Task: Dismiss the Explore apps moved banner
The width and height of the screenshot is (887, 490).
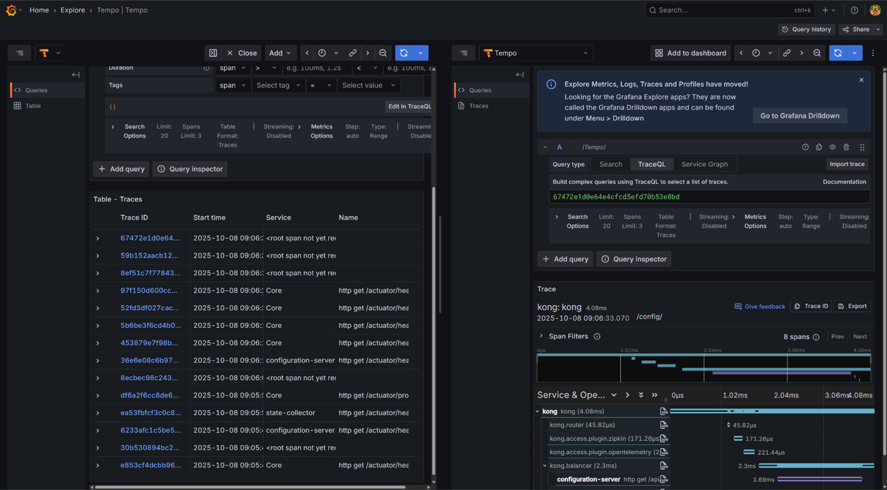Action: tap(861, 80)
